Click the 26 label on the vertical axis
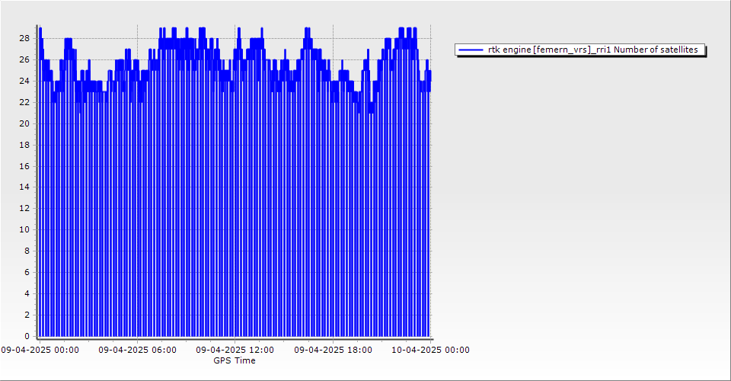731x381 pixels. click(24, 59)
